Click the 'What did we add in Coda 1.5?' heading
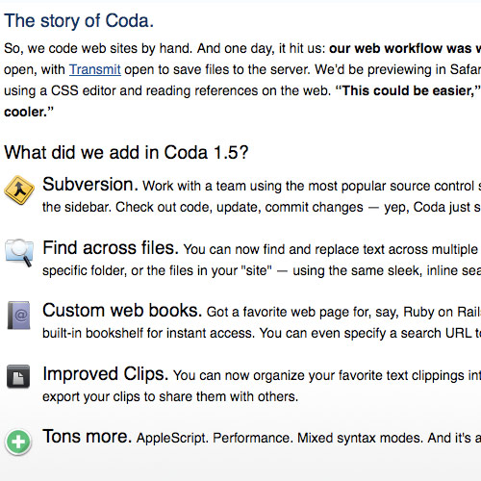 click(126, 152)
